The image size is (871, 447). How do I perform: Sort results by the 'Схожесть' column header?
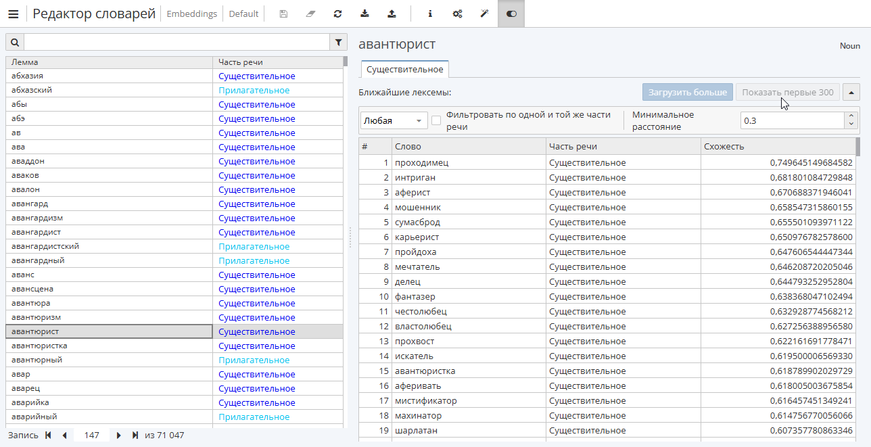coord(778,147)
